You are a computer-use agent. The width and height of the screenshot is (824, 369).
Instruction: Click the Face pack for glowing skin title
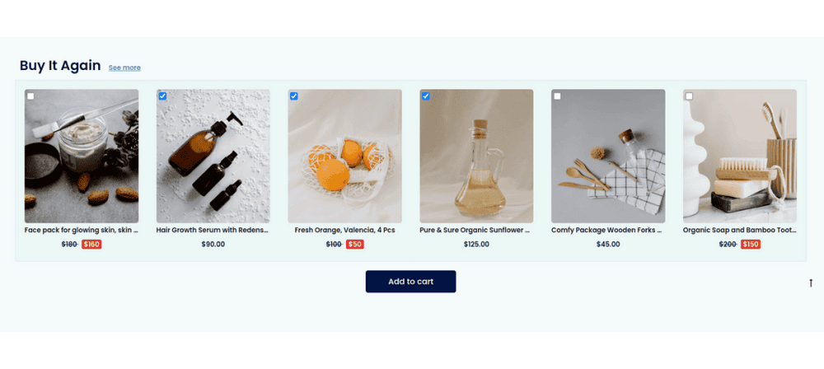click(x=82, y=231)
